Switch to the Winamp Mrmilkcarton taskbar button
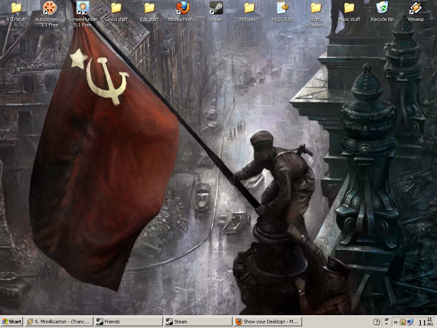Viewport: 437px width, 328px height. point(59,322)
